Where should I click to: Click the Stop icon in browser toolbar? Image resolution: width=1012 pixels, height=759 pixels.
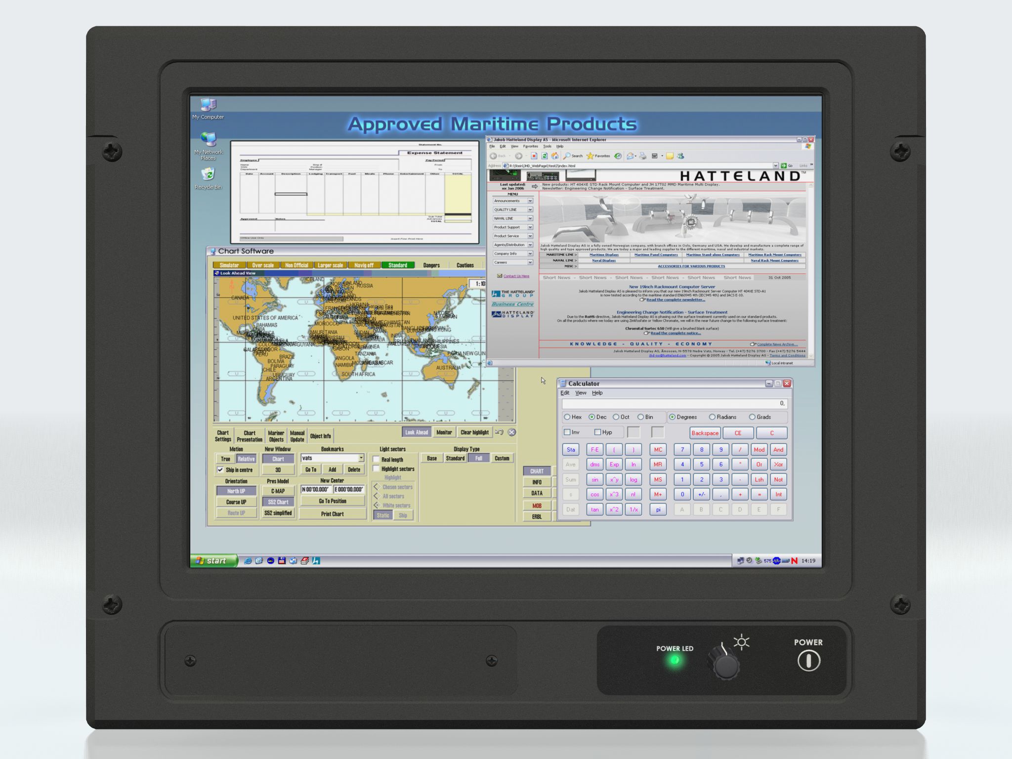coord(534,156)
